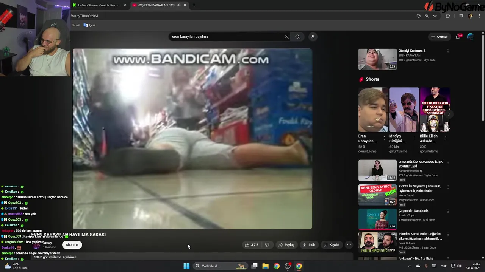Show next Shorts with arrow chevron
Screen dimensions: 485x272
[x=449, y=114]
